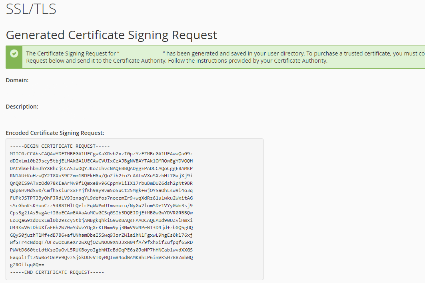Click the Description label
This screenshot has height=283, width=425.
pyautogui.click(x=22, y=107)
